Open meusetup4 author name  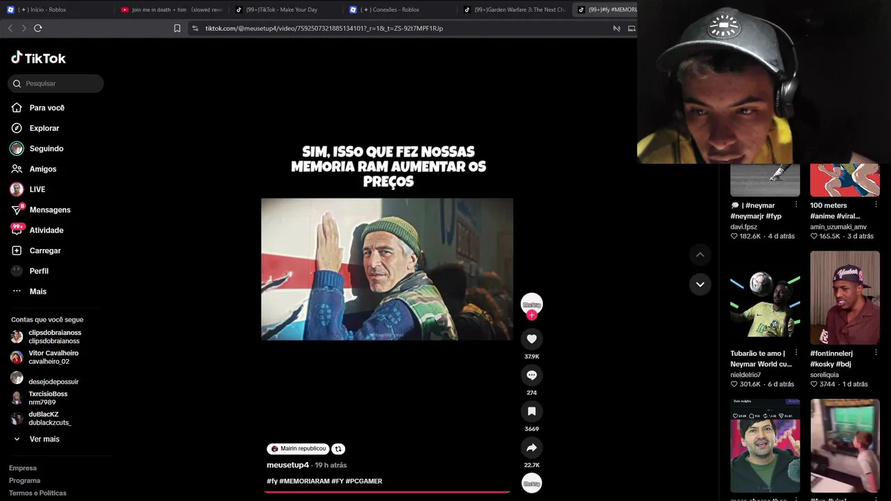tap(287, 465)
